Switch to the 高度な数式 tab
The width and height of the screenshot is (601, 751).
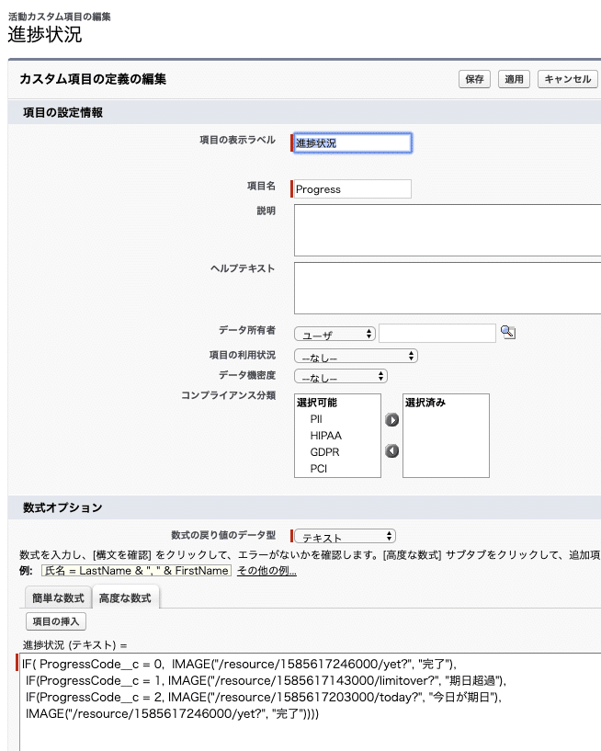125,597
